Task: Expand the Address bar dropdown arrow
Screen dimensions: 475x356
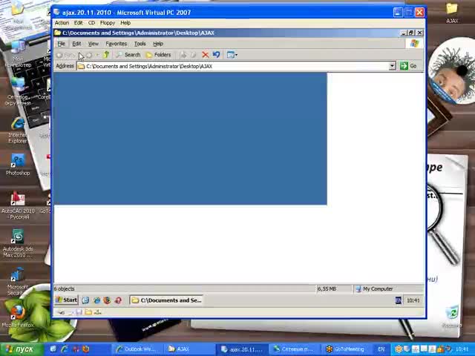Action: coord(392,66)
